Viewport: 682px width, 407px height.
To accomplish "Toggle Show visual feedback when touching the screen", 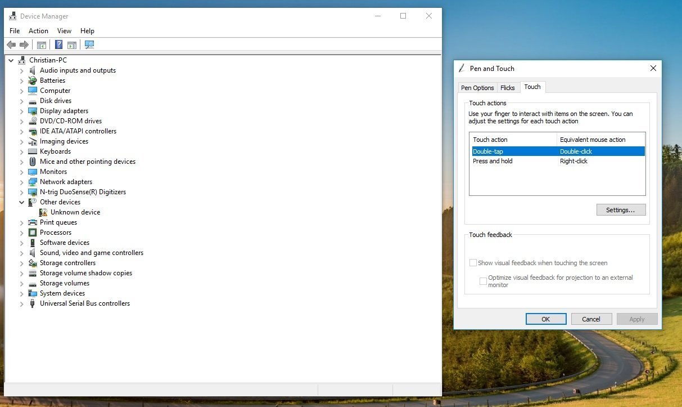I will 473,263.
